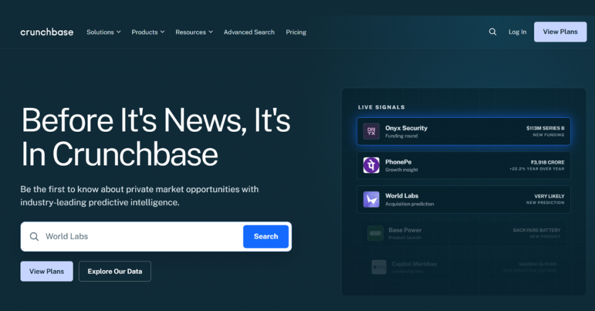Click the Onyx Security logo icon
595x311 pixels.
tap(371, 132)
